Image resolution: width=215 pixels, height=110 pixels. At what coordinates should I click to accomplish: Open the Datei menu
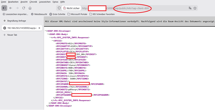click(3, 2)
